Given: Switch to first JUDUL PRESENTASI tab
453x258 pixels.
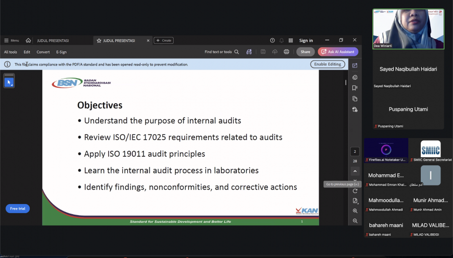Looking at the screenshot, I should click(x=53, y=40).
